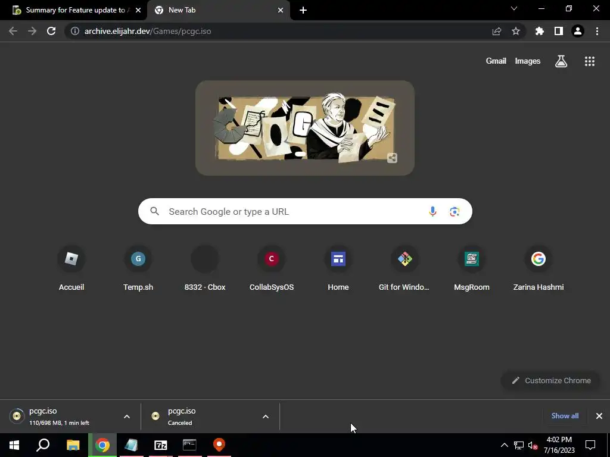Open the Accueil shortcut
Image resolution: width=610 pixels, height=457 pixels.
point(71,268)
